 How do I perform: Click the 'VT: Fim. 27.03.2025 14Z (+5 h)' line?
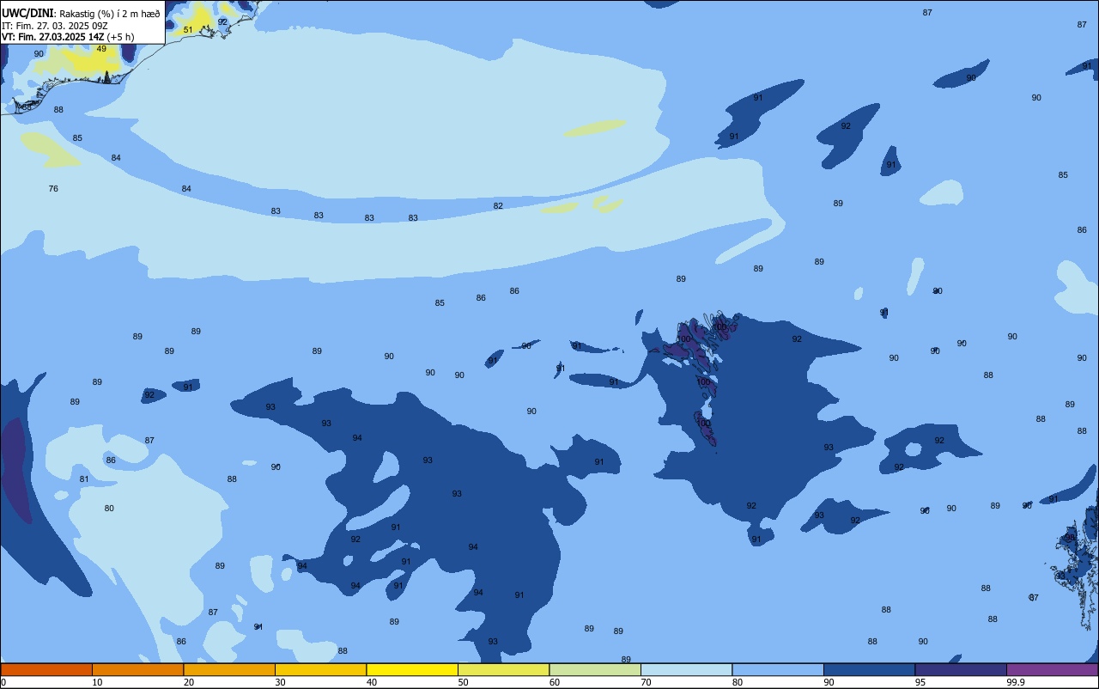coord(68,37)
